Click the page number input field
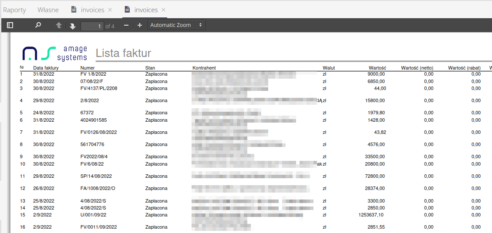Screen dimensions: 492x233 click(92, 26)
